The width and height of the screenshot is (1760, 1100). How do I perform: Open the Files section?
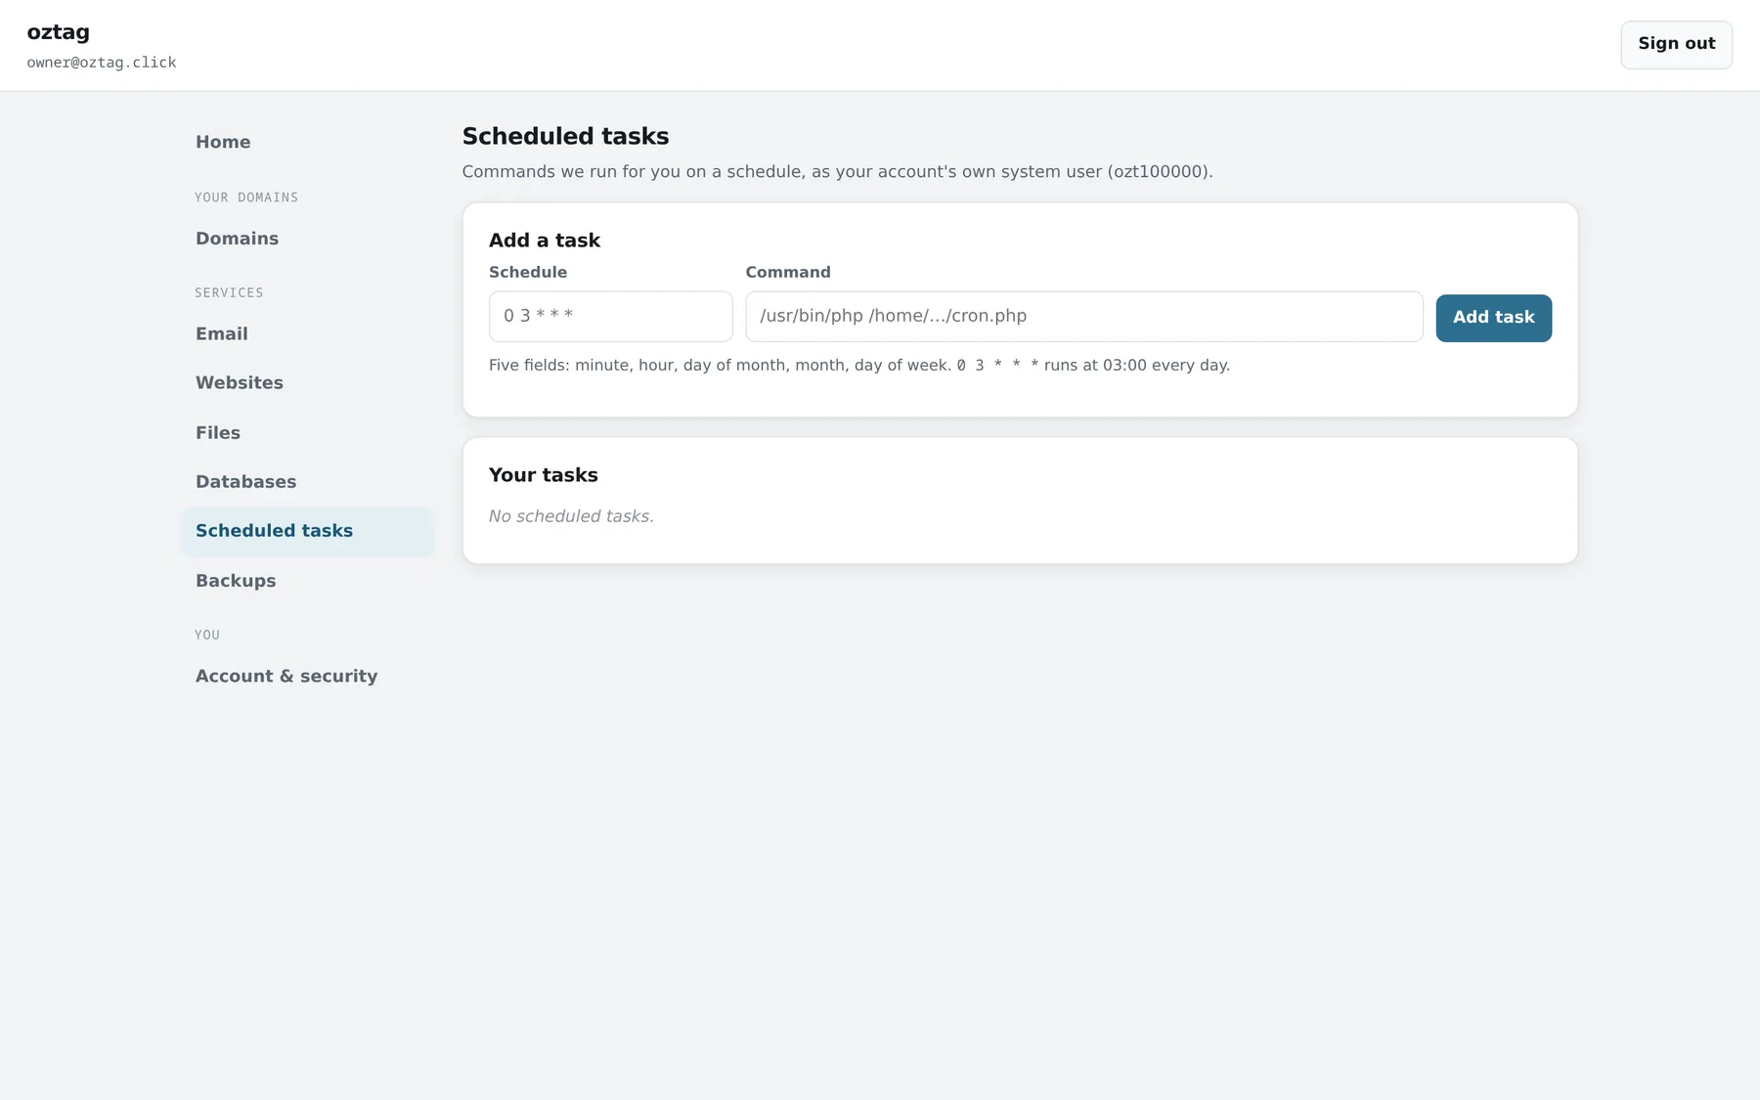point(307,433)
